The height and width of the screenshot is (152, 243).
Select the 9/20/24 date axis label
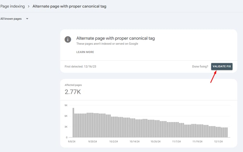[93, 141]
